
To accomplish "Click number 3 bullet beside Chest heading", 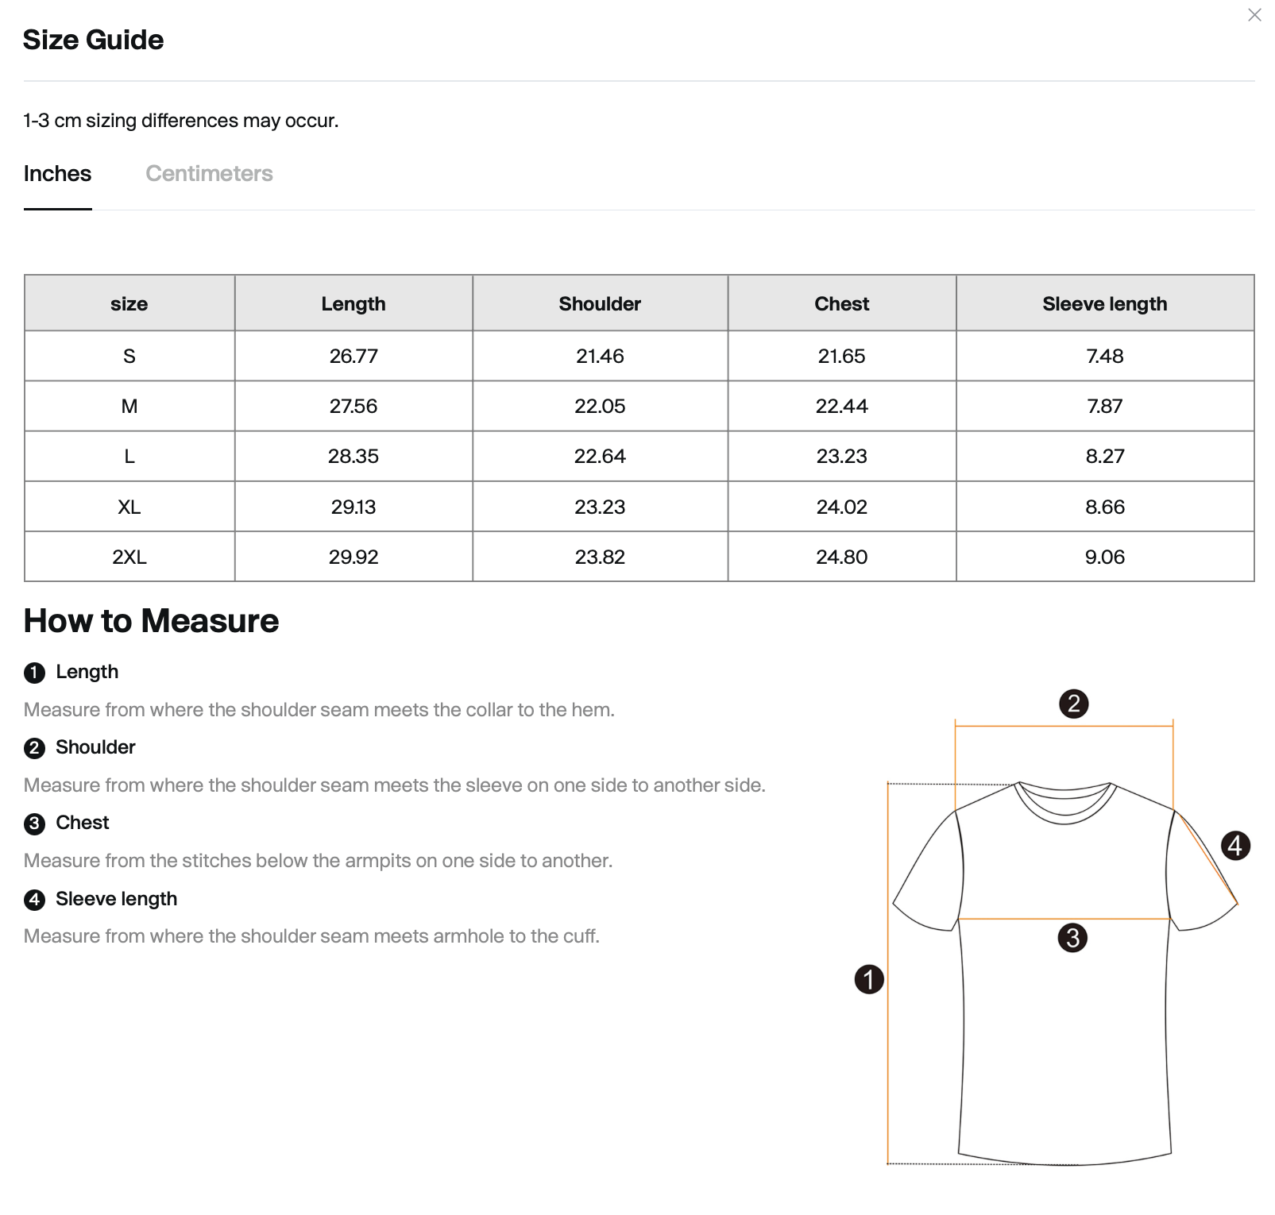I will 34,824.
